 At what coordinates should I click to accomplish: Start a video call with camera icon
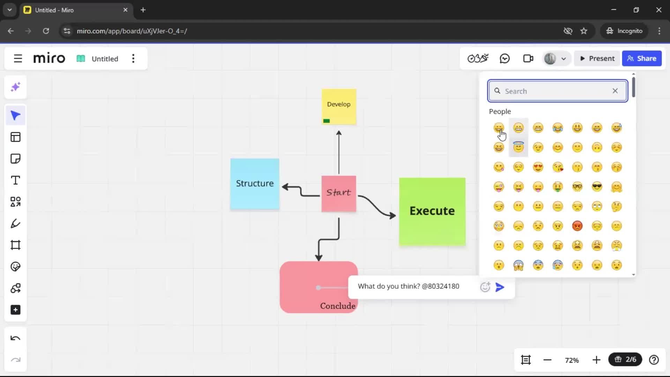[x=528, y=59]
